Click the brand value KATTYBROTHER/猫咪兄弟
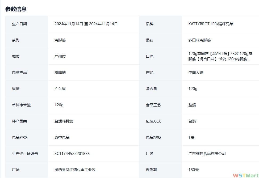The height and width of the screenshot is (178, 259). [211, 24]
